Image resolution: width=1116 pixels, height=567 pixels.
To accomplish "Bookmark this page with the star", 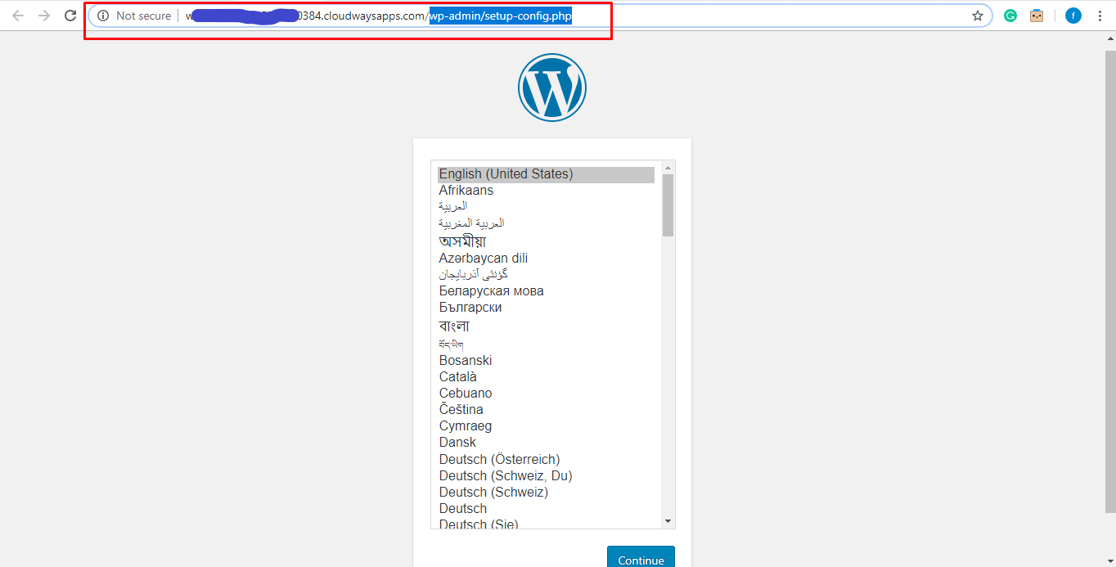I will [978, 16].
